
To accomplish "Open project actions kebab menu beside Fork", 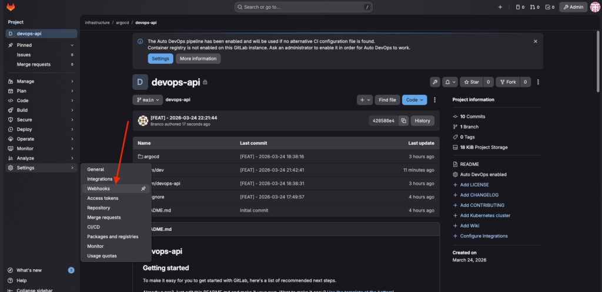I will (x=538, y=82).
